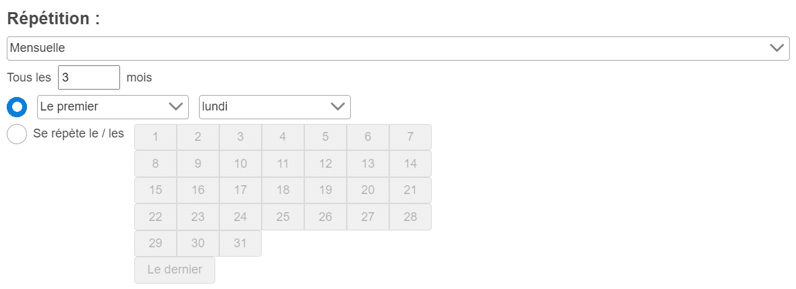Pick day 29 button
796x289 pixels.
155,243
